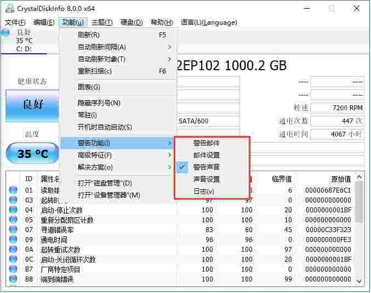The width and height of the screenshot is (371, 293).
Task: Select the 寻道错误率 row
Action: pos(181,230)
